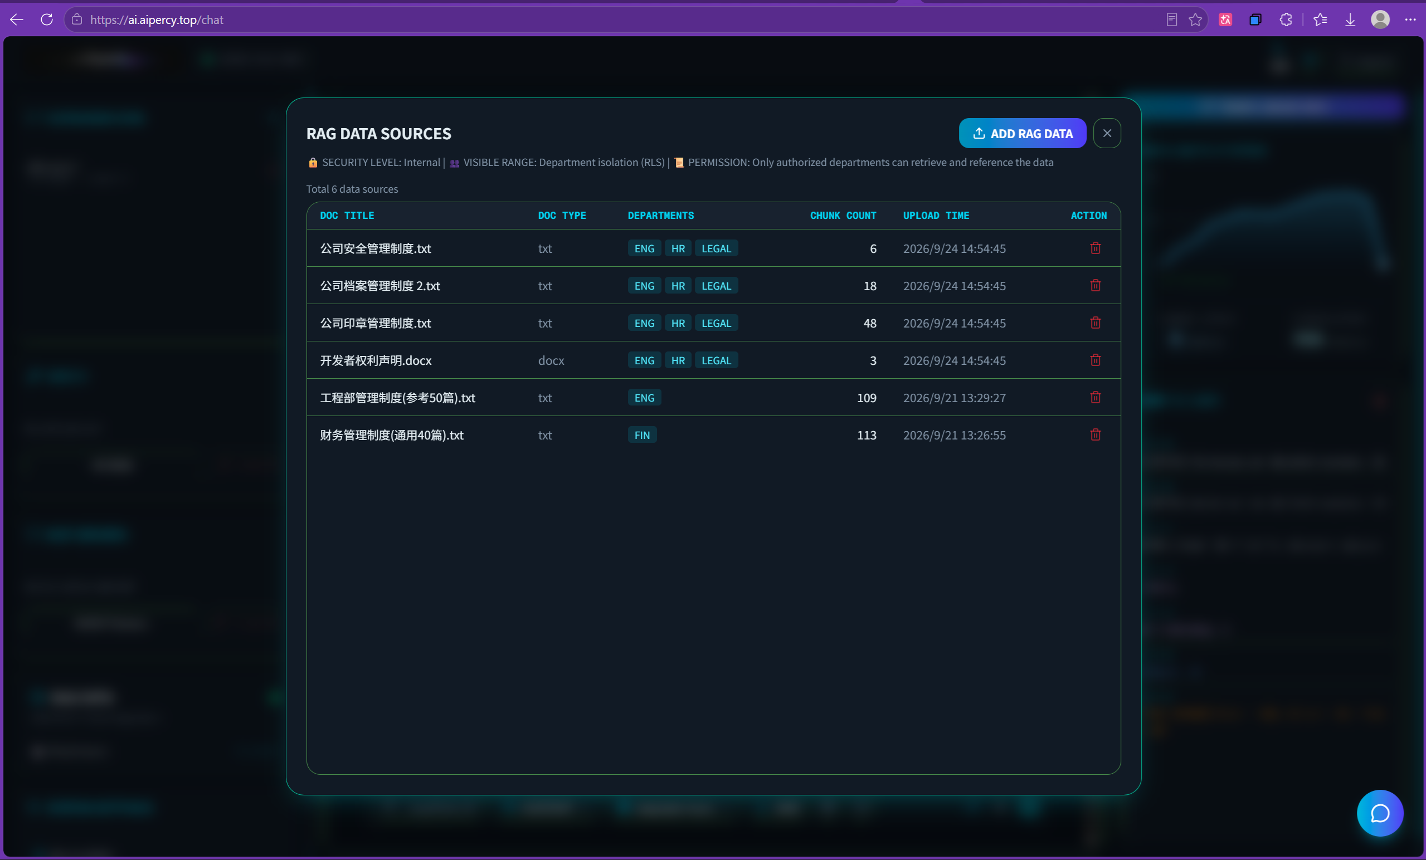
Task: Click the ENG tag in 工程部管理制度 row
Action: click(644, 397)
